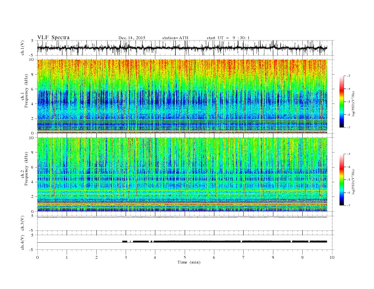Click the ch.3 flat voltage trace

click(182, 217)
